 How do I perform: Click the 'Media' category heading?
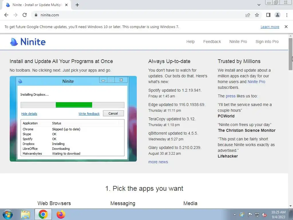[x=190, y=203]
